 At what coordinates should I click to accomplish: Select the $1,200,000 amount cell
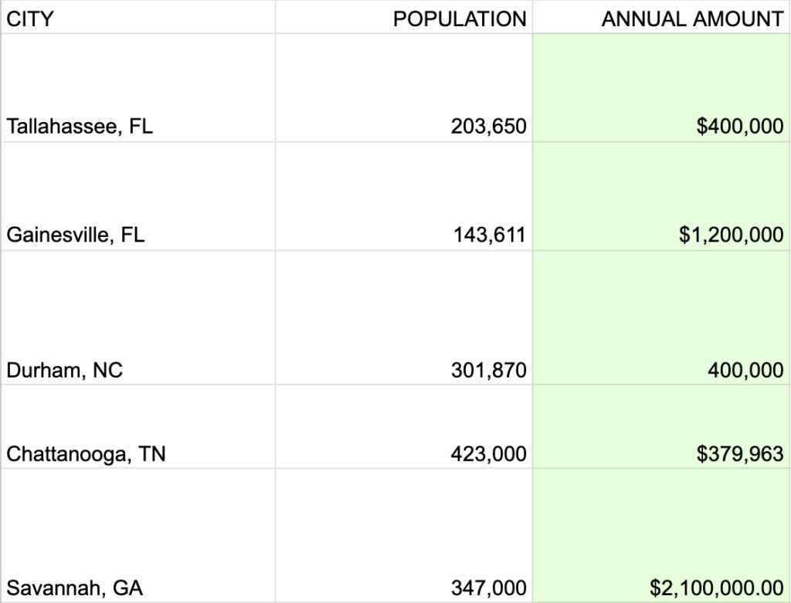pyautogui.click(x=731, y=235)
